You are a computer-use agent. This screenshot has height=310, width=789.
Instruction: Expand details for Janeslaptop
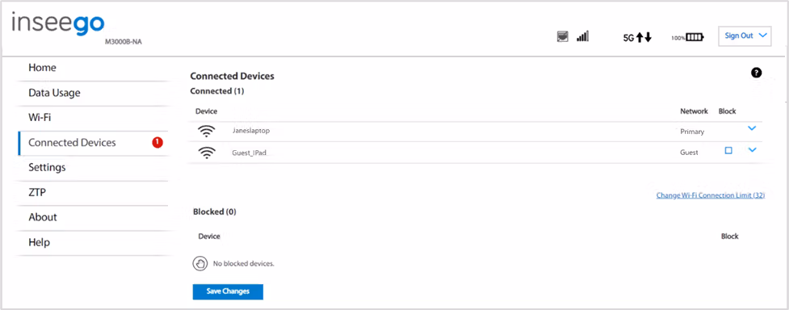click(753, 128)
